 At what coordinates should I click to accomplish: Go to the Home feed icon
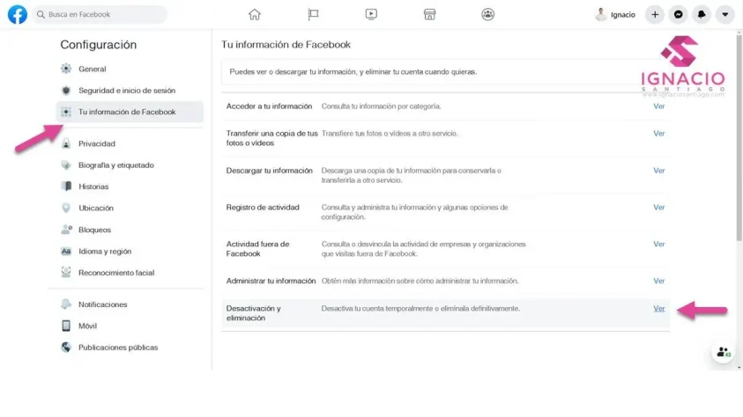(x=255, y=15)
